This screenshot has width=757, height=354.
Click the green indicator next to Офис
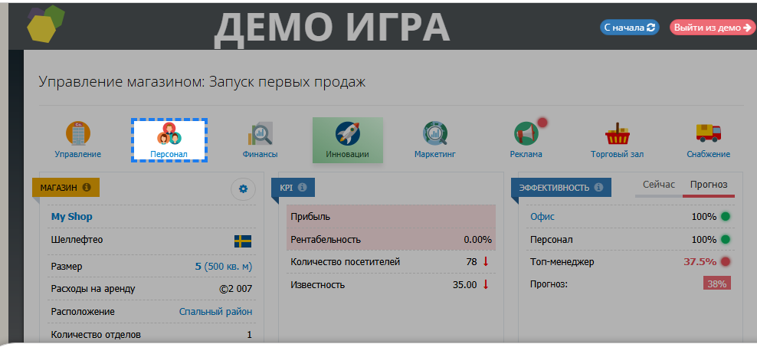coord(725,216)
